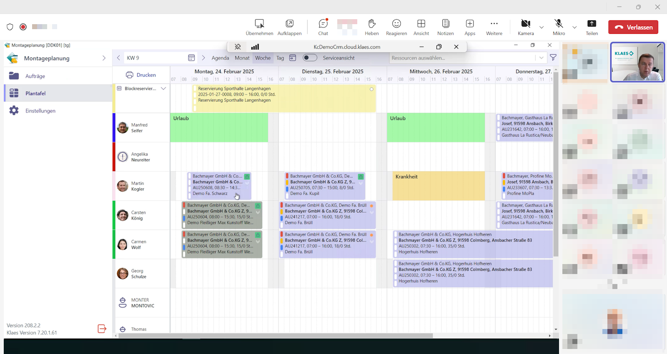Expand the Blockreservierung row chevron
Screen dimensions: 667x354
point(163,88)
